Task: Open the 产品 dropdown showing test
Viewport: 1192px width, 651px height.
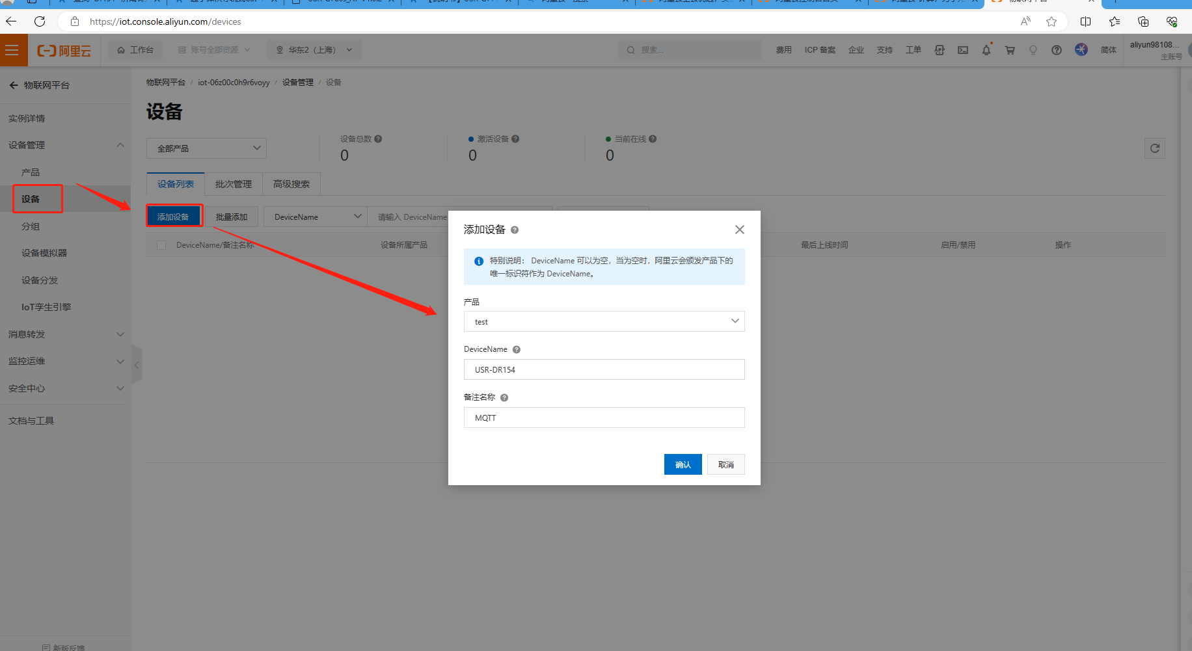Action: click(604, 321)
